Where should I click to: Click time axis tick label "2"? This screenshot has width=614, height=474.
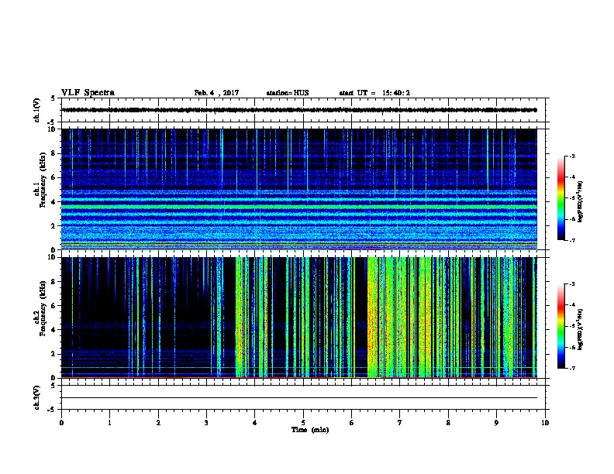click(158, 423)
